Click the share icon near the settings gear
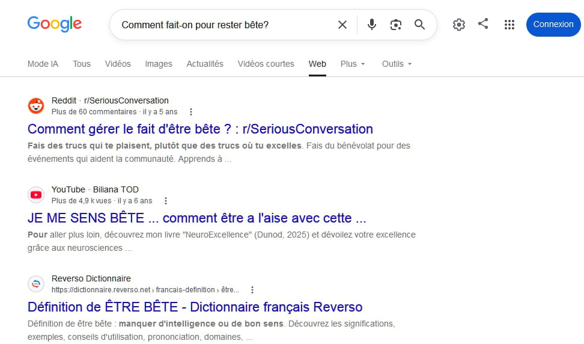 click(x=483, y=24)
